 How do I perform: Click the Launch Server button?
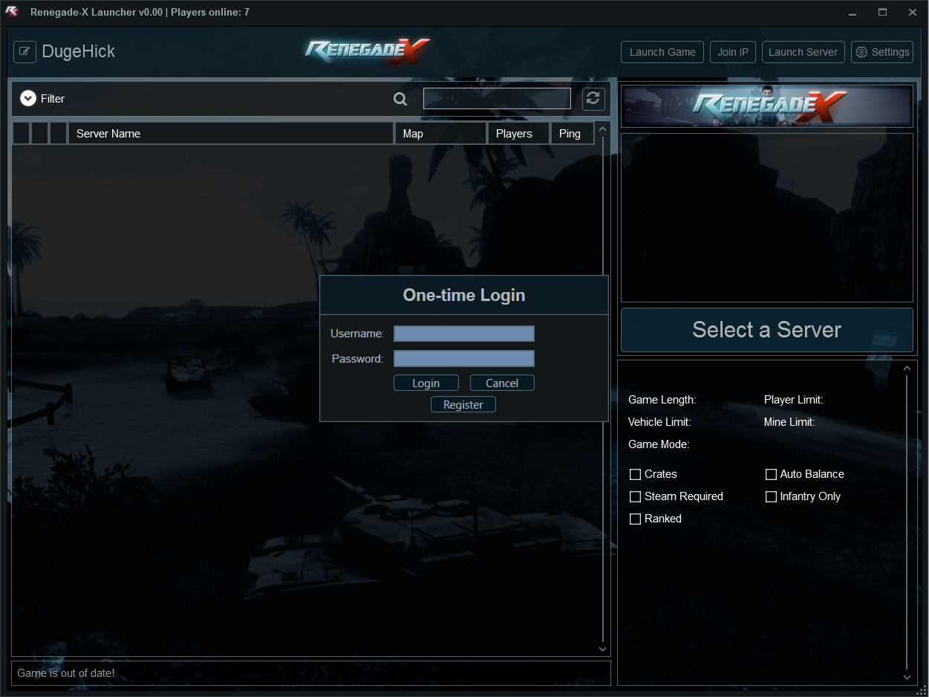point(803,52)
